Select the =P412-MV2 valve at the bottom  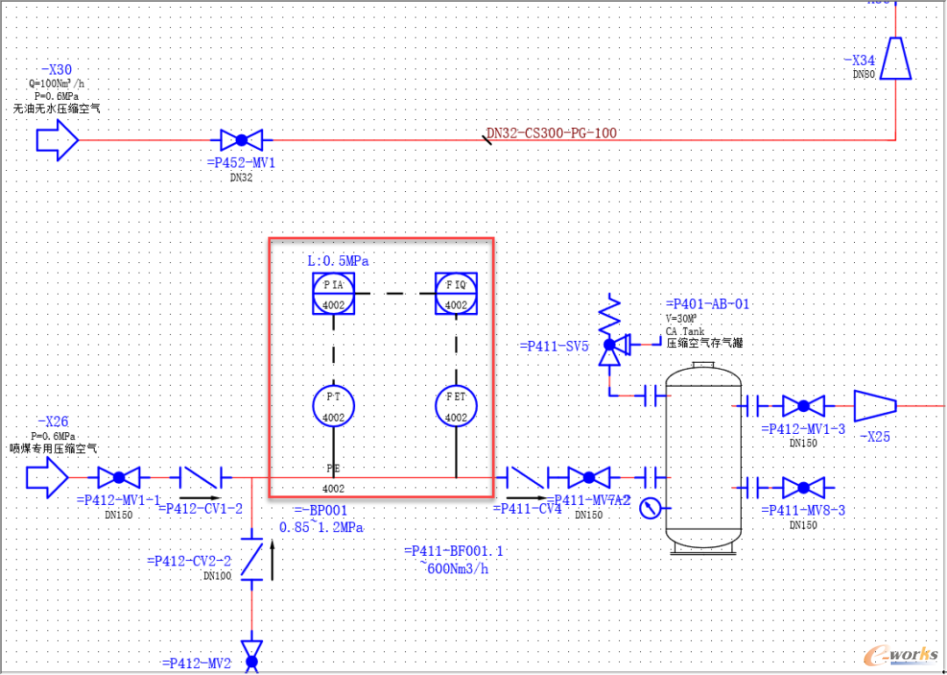(x=252, y=657)
